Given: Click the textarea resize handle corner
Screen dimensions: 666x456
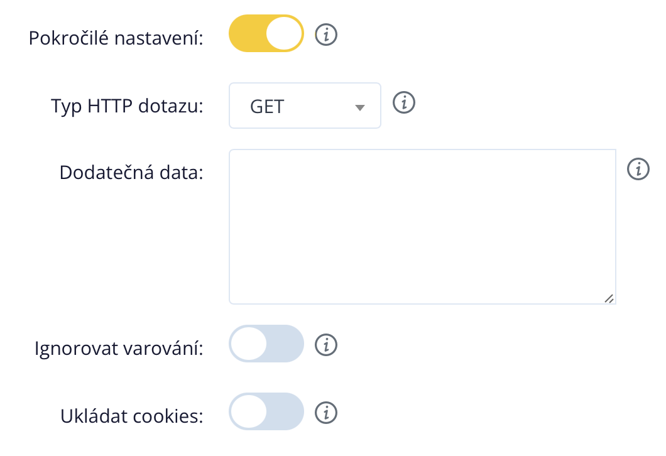Looking at the screenshot, I should point(609,299).
